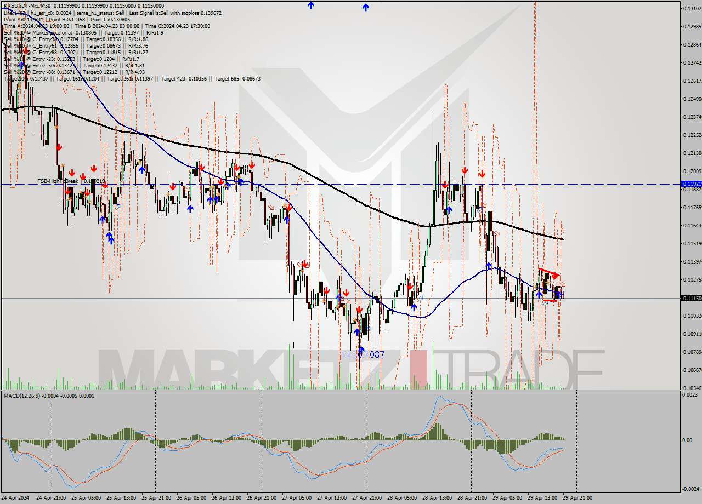Viewport: 702px width, 504px height.
Task: Click the '28 Apr 05:00' time axis label
Action: pyautogui.click(x=401, y=498)
